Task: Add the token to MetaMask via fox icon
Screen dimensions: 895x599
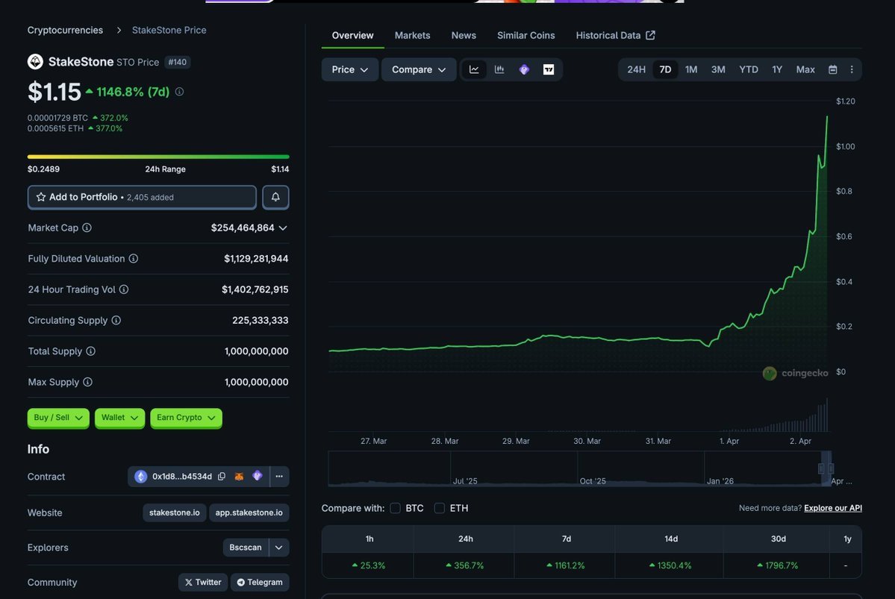Action: pos(239,477)
